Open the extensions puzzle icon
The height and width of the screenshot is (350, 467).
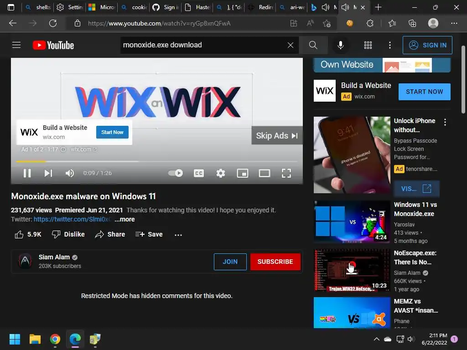click(x=370, y=23)
